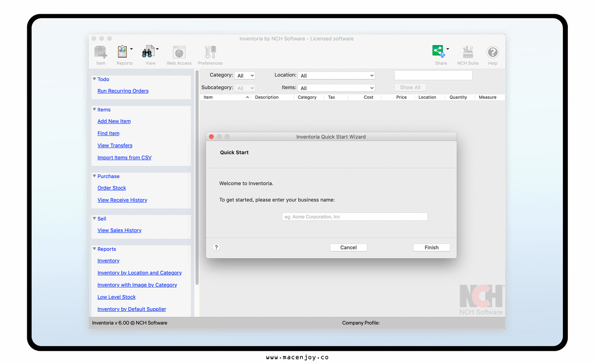The image size is (594, 363).
Task: Open the View Transfers link
Action: (115, 145)
